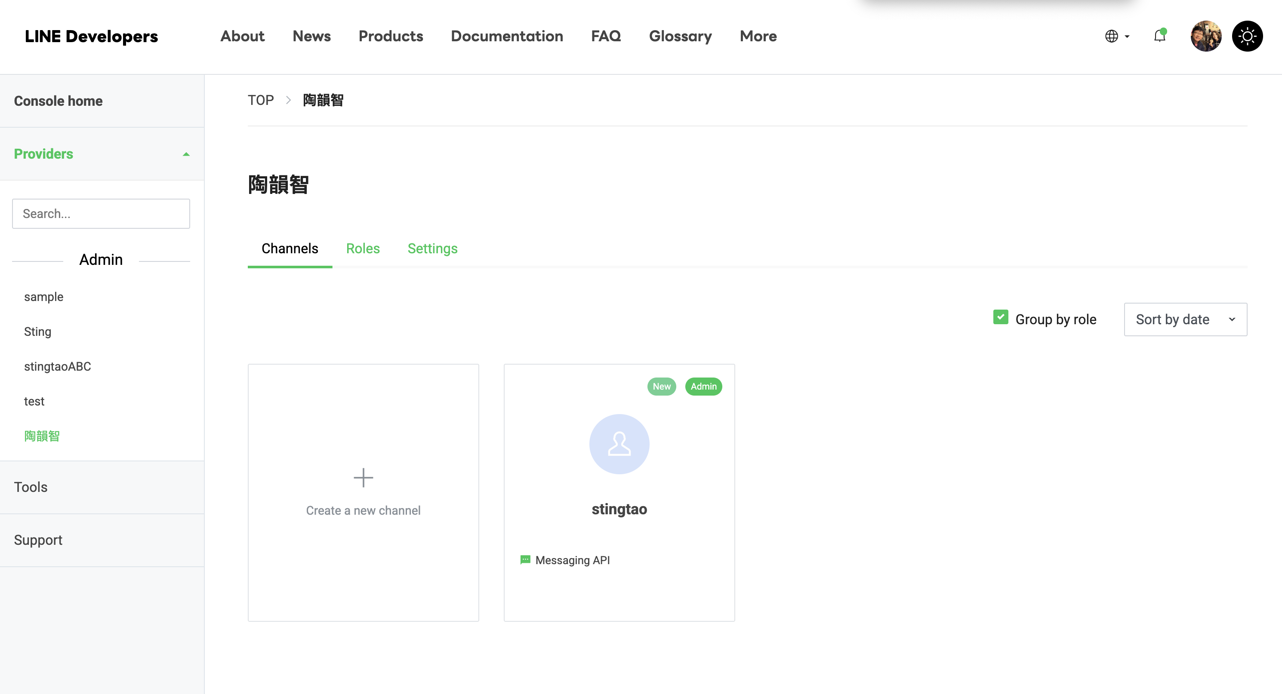Screen dimensions: 1282x694
Task: Open the language globe menu
Action: (x=1116, y=36)
